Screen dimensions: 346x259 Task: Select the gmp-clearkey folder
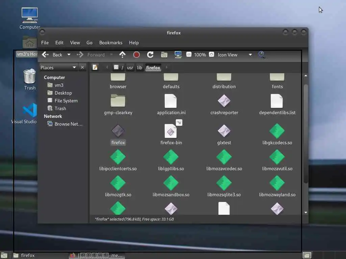tap(118, 105)
